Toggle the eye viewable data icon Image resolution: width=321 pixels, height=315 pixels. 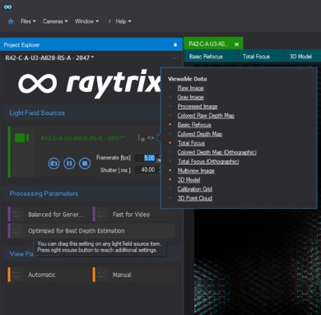tap(151, 138)
